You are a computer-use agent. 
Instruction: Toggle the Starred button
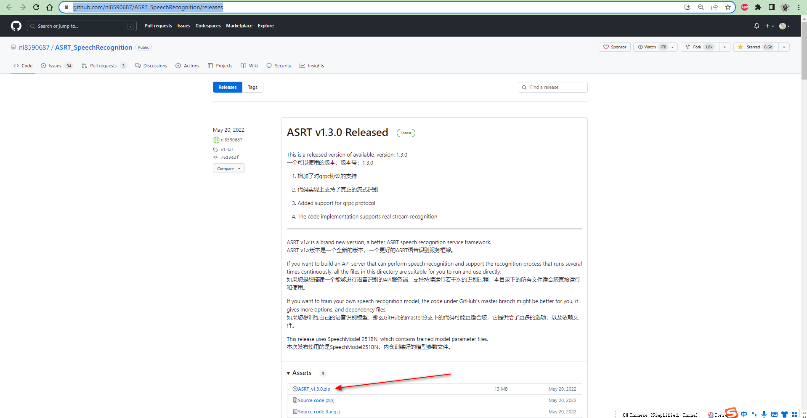(x=756, y=47)
